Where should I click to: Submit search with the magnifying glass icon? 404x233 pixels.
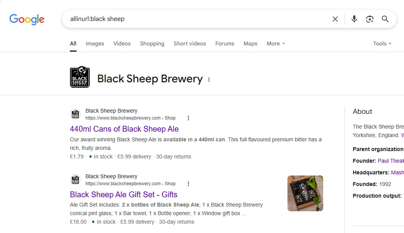tap(385, 19)
